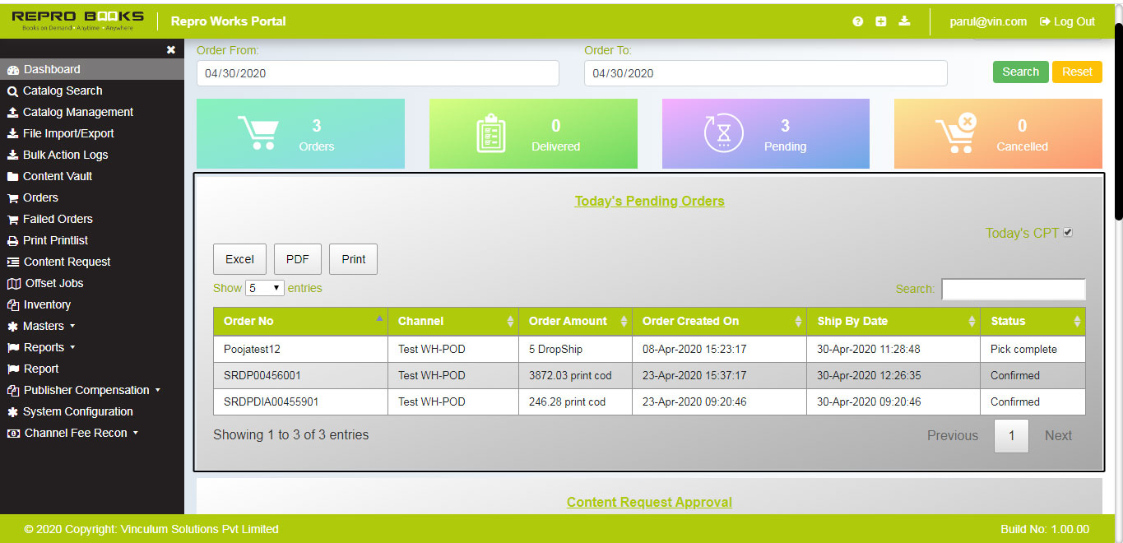The image size is (1123, 543).
Task: Open the Show entries dropdown
Action: coord(264,288)
